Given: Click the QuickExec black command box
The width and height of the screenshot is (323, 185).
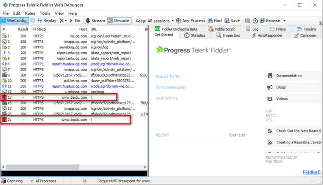Looking at the screenshot, I should click(74, 173).
